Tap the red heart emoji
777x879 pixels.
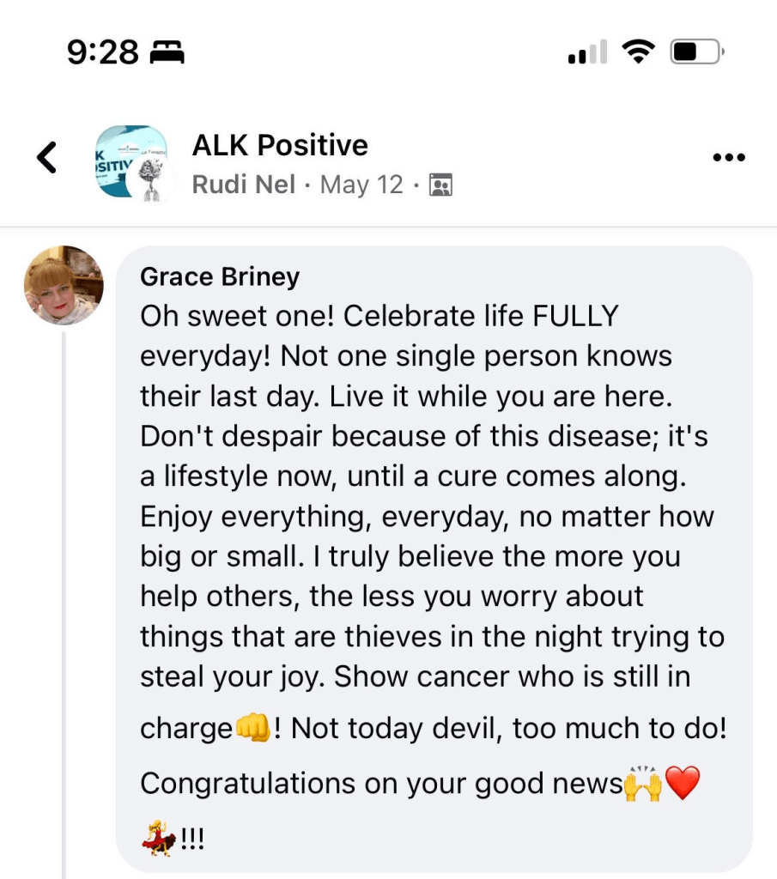[x=683, y=783]
